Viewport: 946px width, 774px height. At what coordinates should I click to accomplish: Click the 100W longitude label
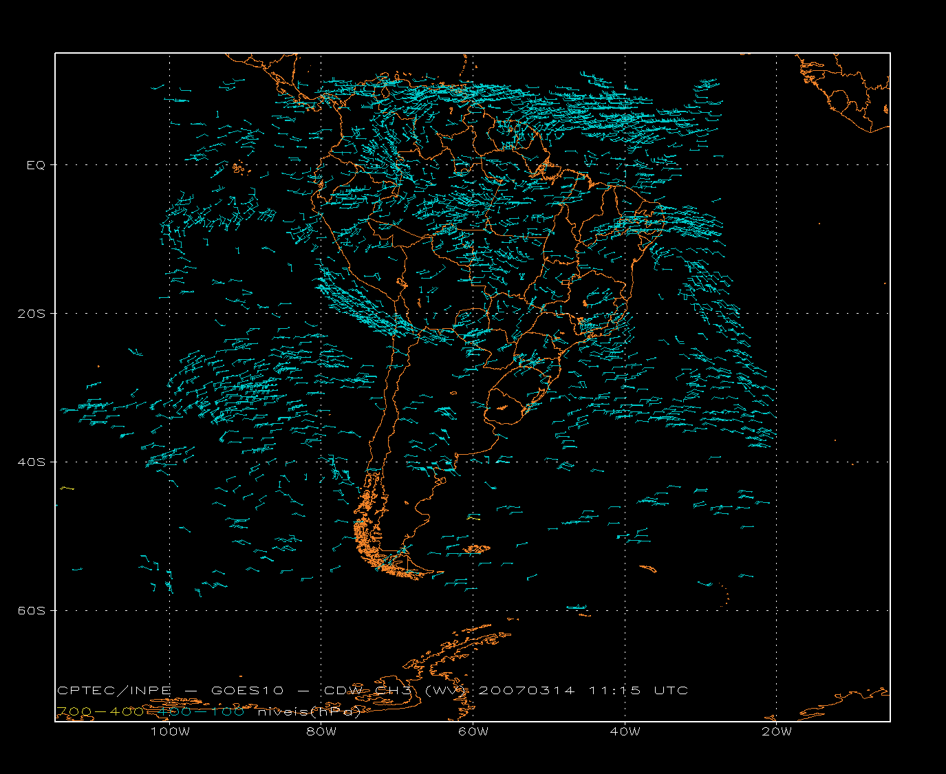tap(170, 731)
